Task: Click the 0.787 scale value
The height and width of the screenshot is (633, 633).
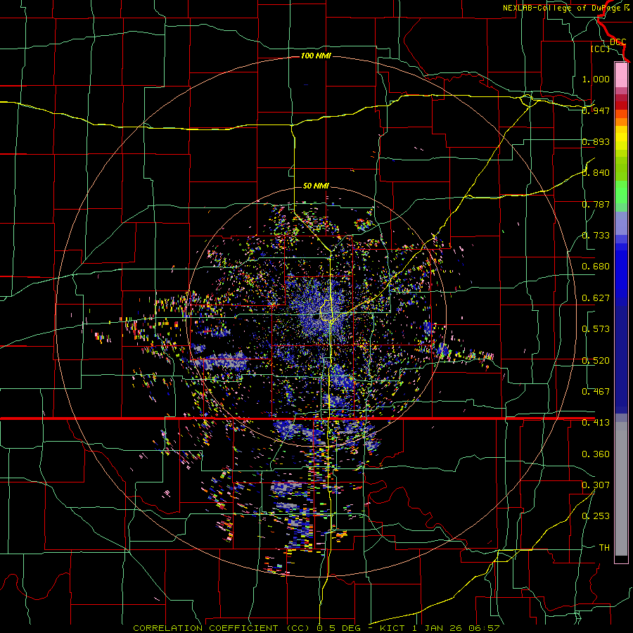Action: pyautogui.click(x=596, y=204)
